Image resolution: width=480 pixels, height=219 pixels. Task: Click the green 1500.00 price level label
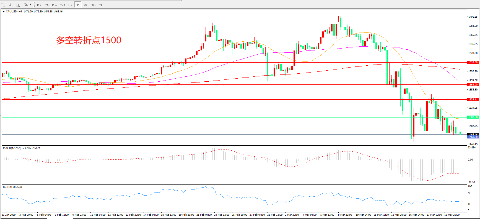[473, 117]
